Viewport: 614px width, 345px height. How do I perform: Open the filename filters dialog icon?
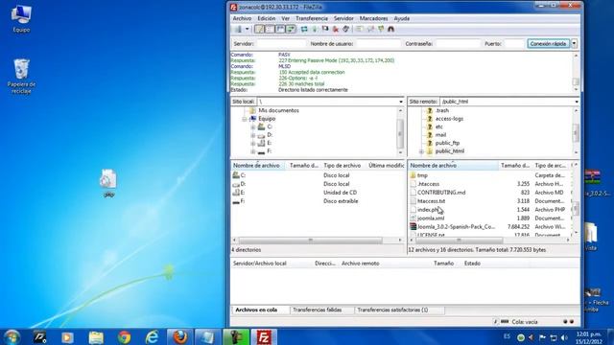[x=360, y=30]
